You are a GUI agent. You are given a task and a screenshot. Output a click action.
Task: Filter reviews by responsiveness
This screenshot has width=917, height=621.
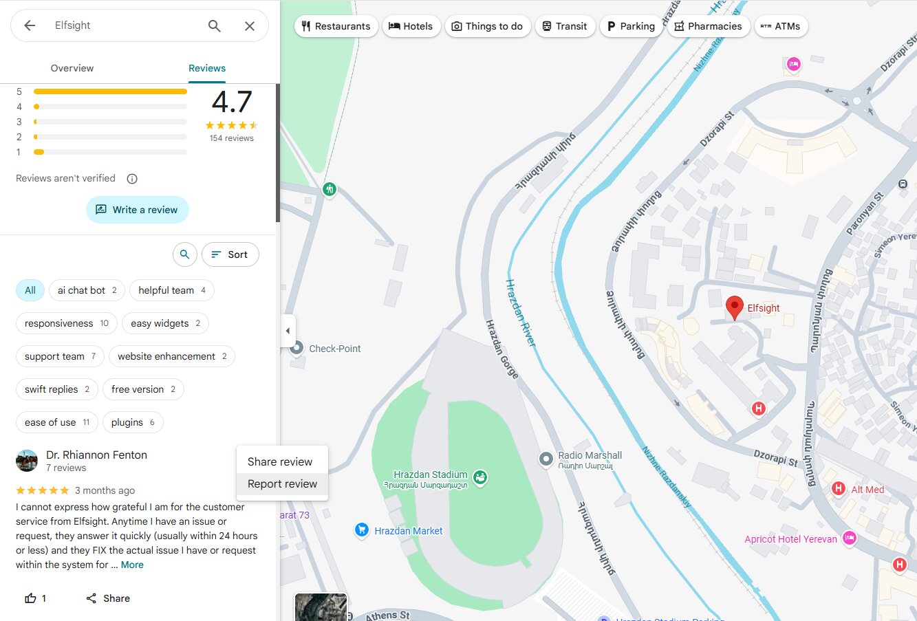[67, 323]
